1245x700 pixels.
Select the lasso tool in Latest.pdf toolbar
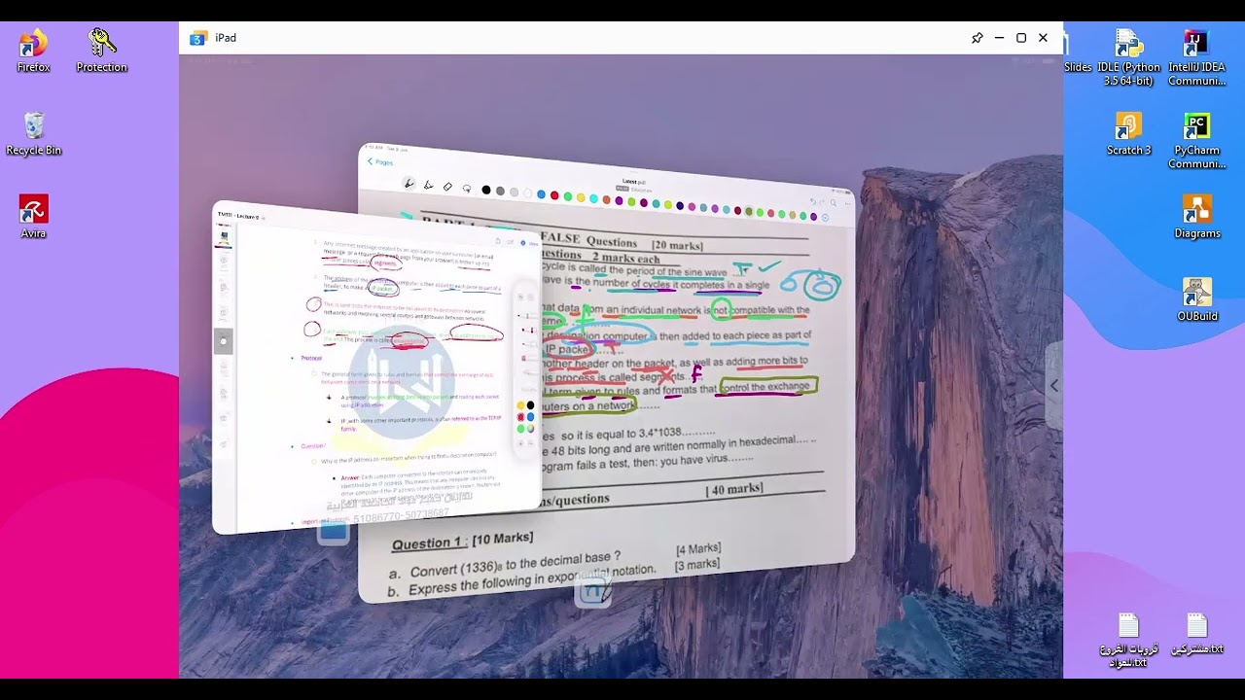tap(467, 189)
